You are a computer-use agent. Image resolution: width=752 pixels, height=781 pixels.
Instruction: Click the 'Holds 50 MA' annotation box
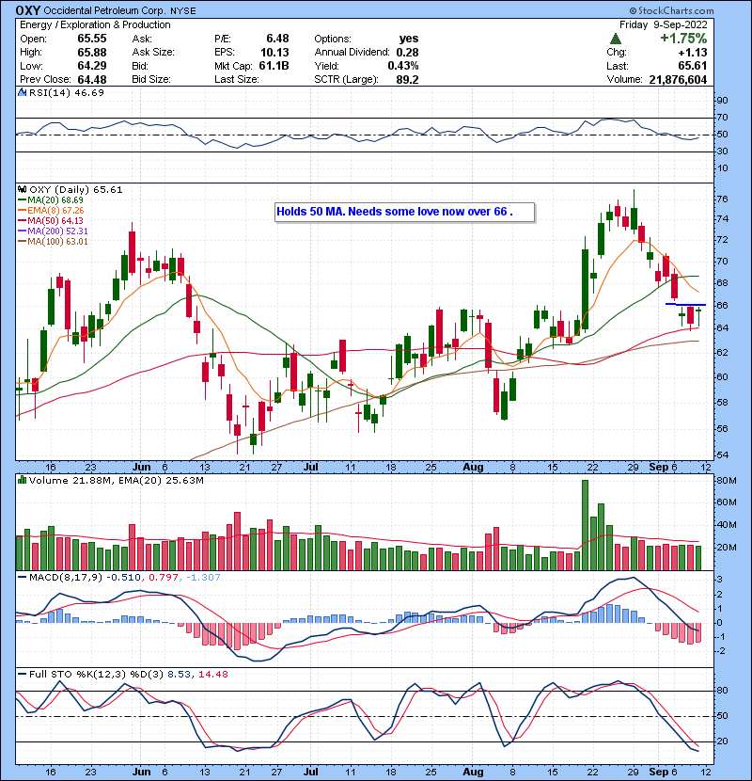(x=404, y=212)
